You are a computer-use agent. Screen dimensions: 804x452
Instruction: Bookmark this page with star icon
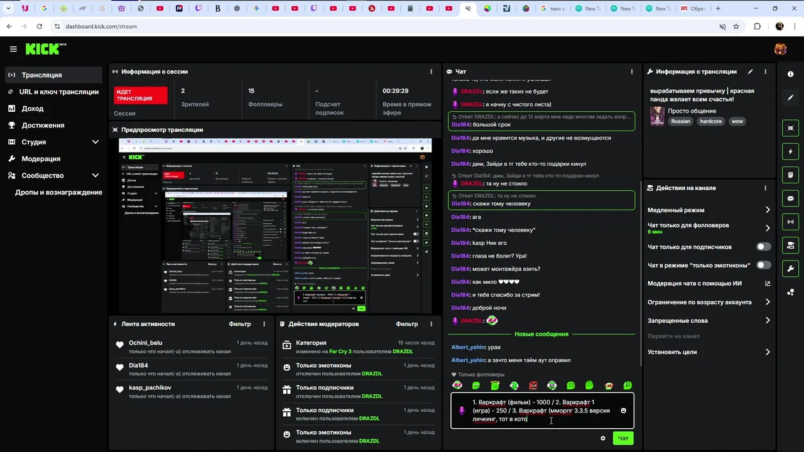point(736,26)
